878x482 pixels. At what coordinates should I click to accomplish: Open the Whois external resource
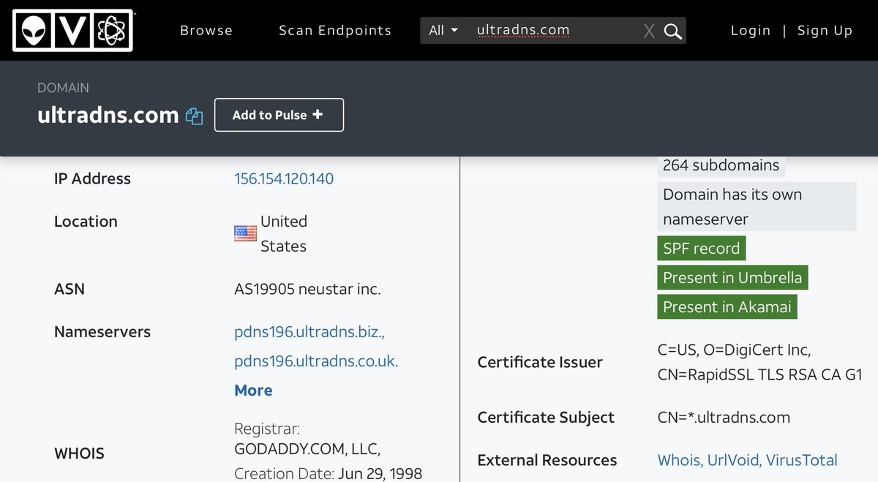(x=679, y=461)
